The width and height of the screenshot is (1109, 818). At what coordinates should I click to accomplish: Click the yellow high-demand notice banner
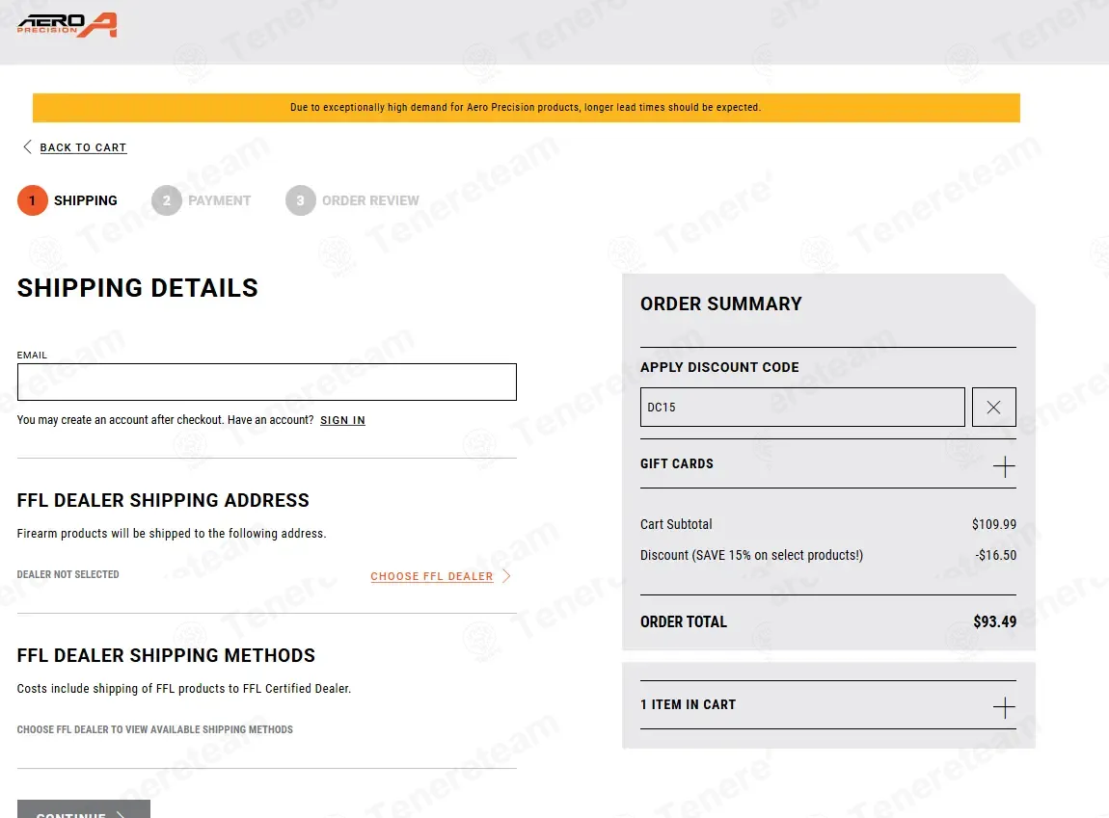pos(527,107)
